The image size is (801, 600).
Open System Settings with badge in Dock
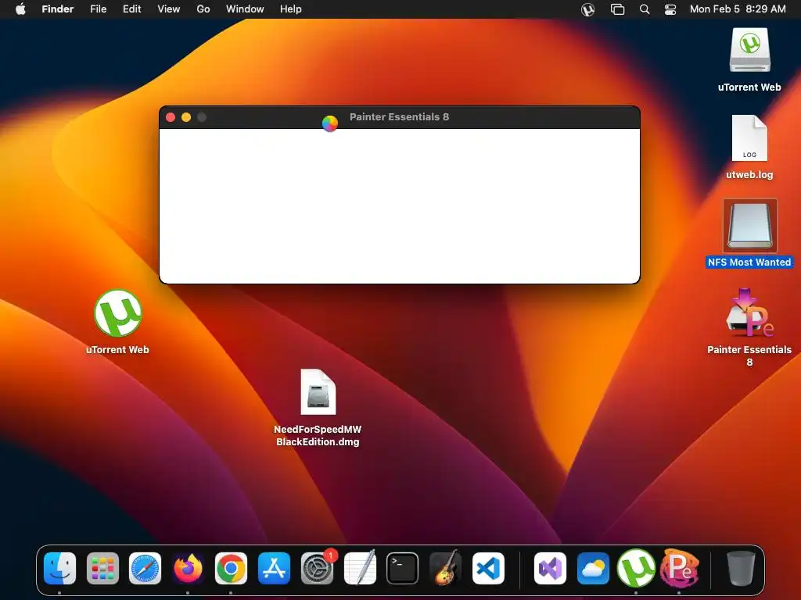318,569
